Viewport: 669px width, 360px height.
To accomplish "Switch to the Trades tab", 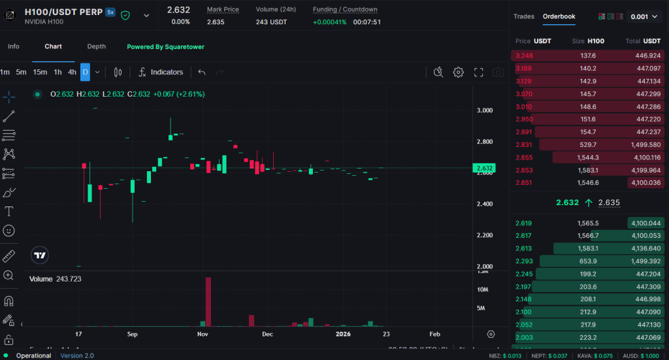I will point(523,16).
